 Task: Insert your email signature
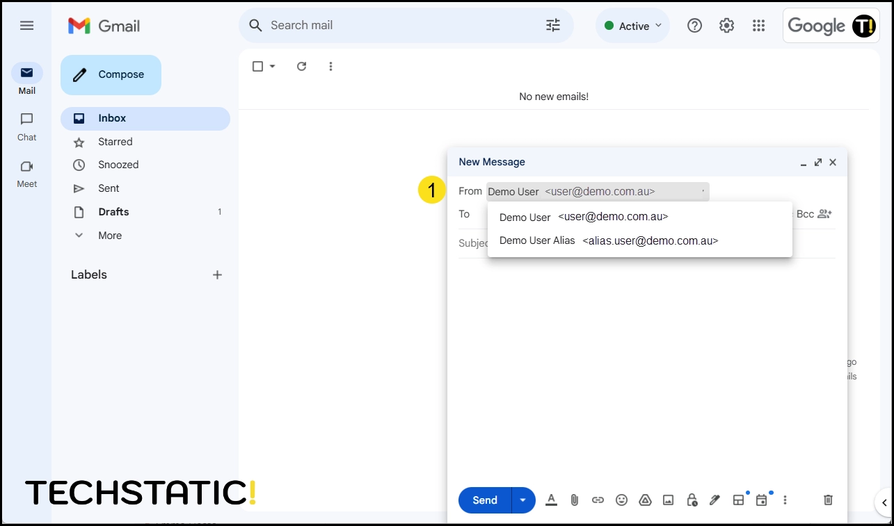click(715, 500)
